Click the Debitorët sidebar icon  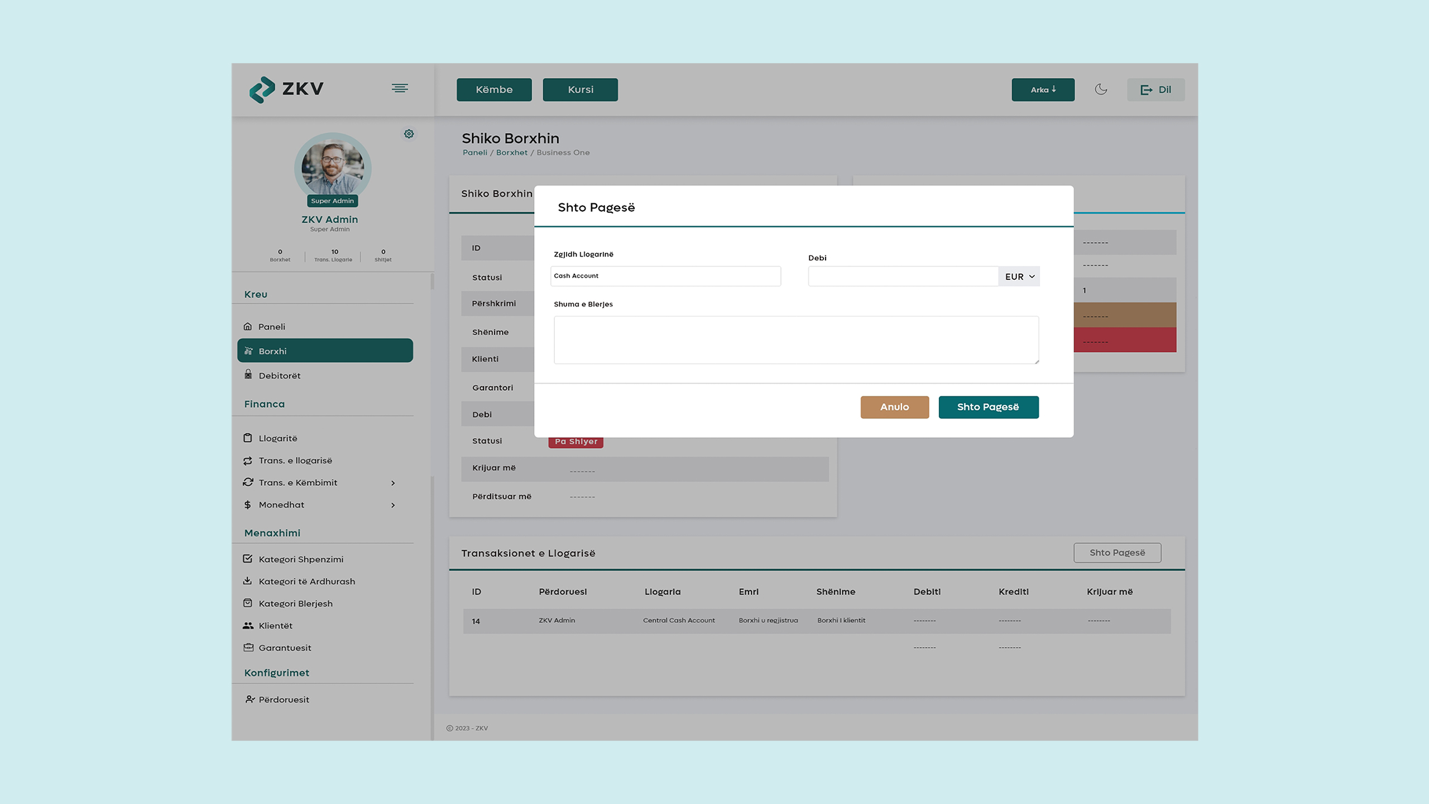(248, 375)
